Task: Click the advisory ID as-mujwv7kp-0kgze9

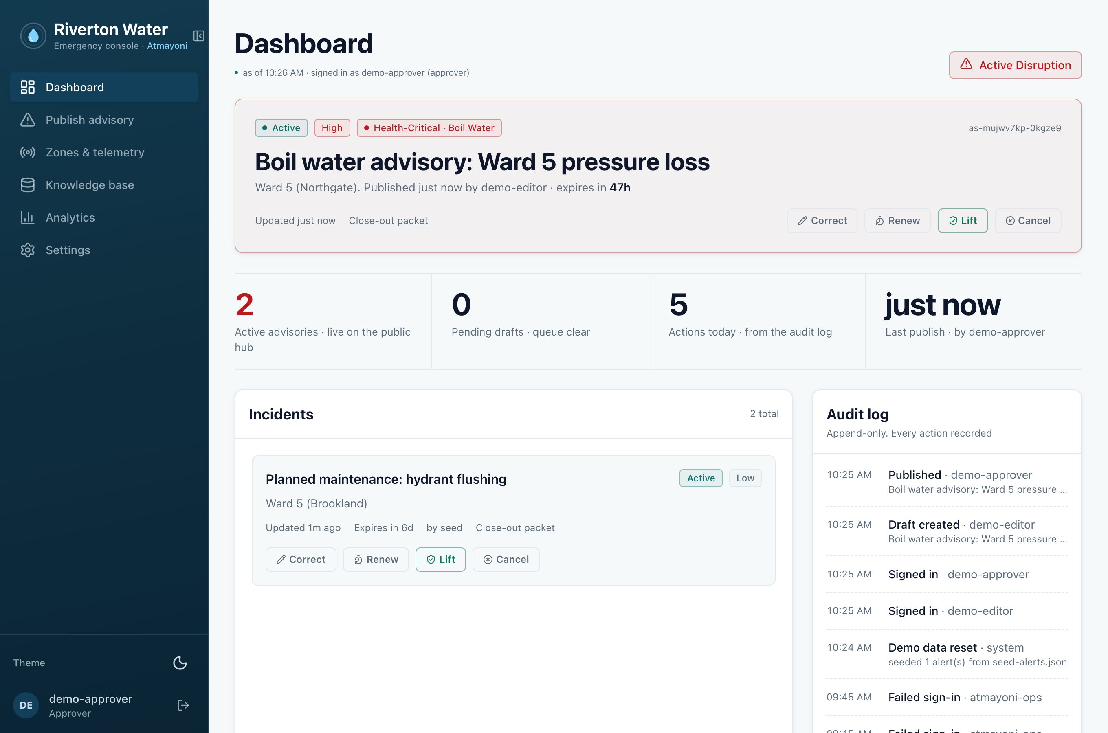Action: click(x=1014, y=128)
